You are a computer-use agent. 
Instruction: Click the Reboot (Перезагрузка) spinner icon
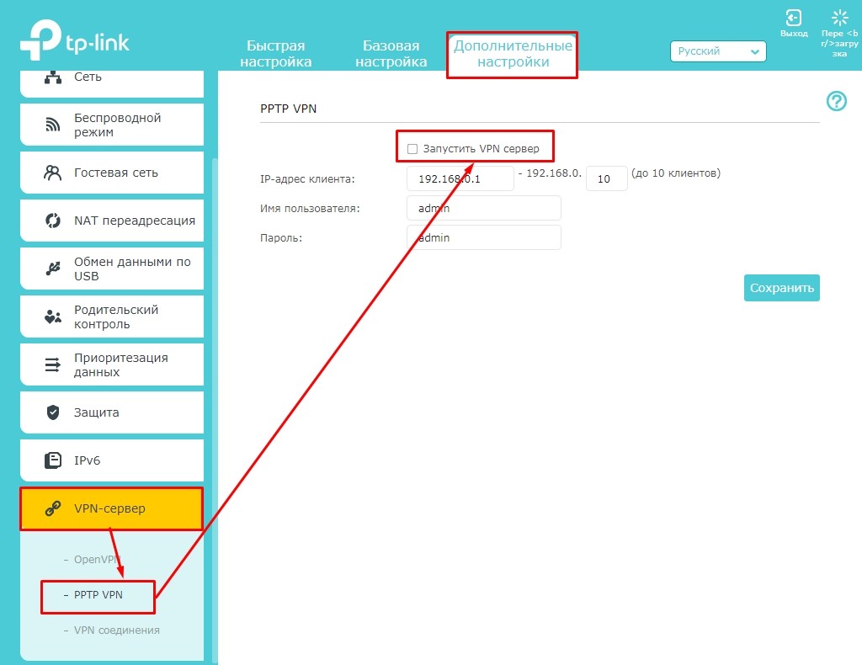pos(839,18)
